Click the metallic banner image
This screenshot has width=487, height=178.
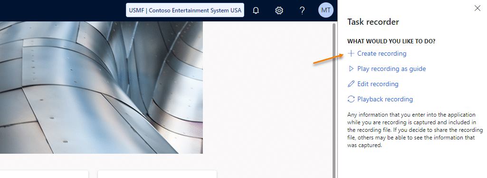101,88
